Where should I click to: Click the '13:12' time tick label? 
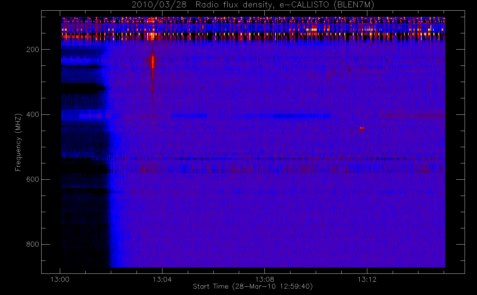tap(367, 279)
